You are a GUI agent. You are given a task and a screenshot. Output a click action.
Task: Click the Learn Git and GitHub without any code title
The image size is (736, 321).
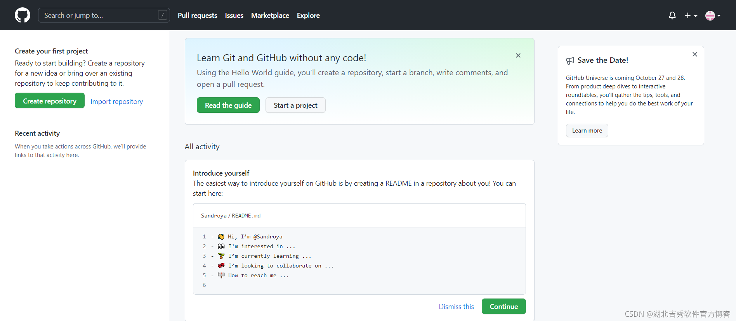pos(281,58)
